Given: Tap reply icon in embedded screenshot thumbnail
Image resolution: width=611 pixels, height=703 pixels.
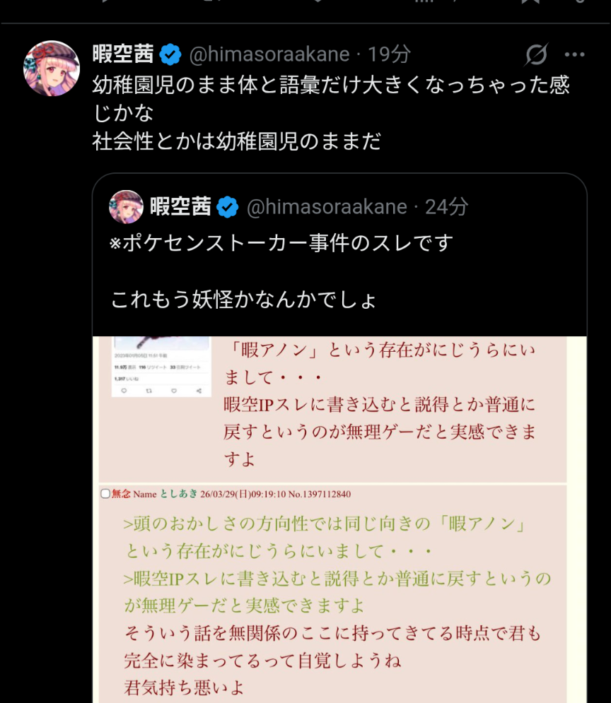Looking at the screenshot, I should (124, 391).
